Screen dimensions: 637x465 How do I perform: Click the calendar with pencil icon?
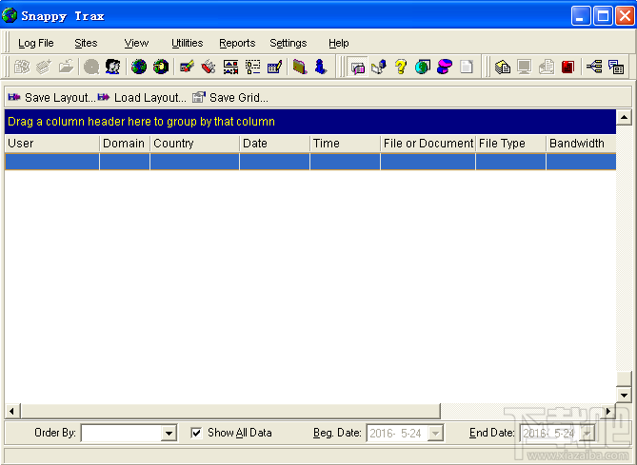click(x=274, y=67)
